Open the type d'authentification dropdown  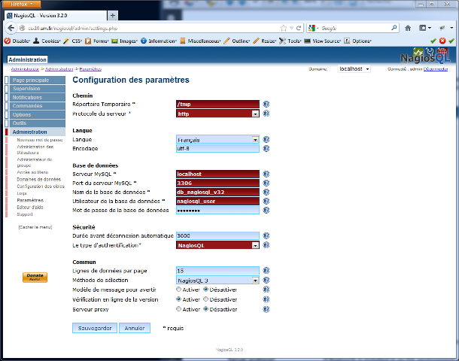(217, 245)
